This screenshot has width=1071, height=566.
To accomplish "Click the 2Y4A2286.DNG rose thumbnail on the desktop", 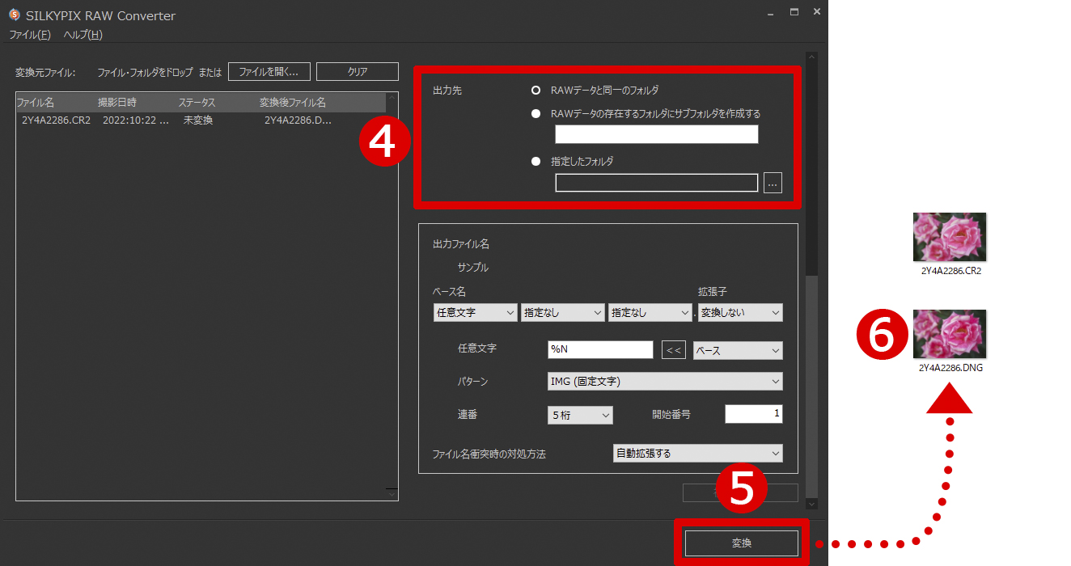I will (x=949, y=333).
